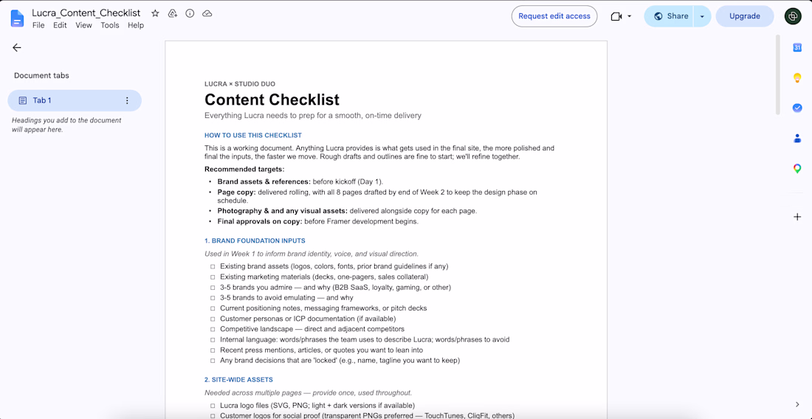
Task: Check the cloud document status icon
Action: (x=207, y=13)
